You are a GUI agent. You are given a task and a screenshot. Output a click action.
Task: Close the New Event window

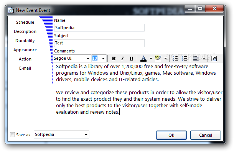click(214, 9)
